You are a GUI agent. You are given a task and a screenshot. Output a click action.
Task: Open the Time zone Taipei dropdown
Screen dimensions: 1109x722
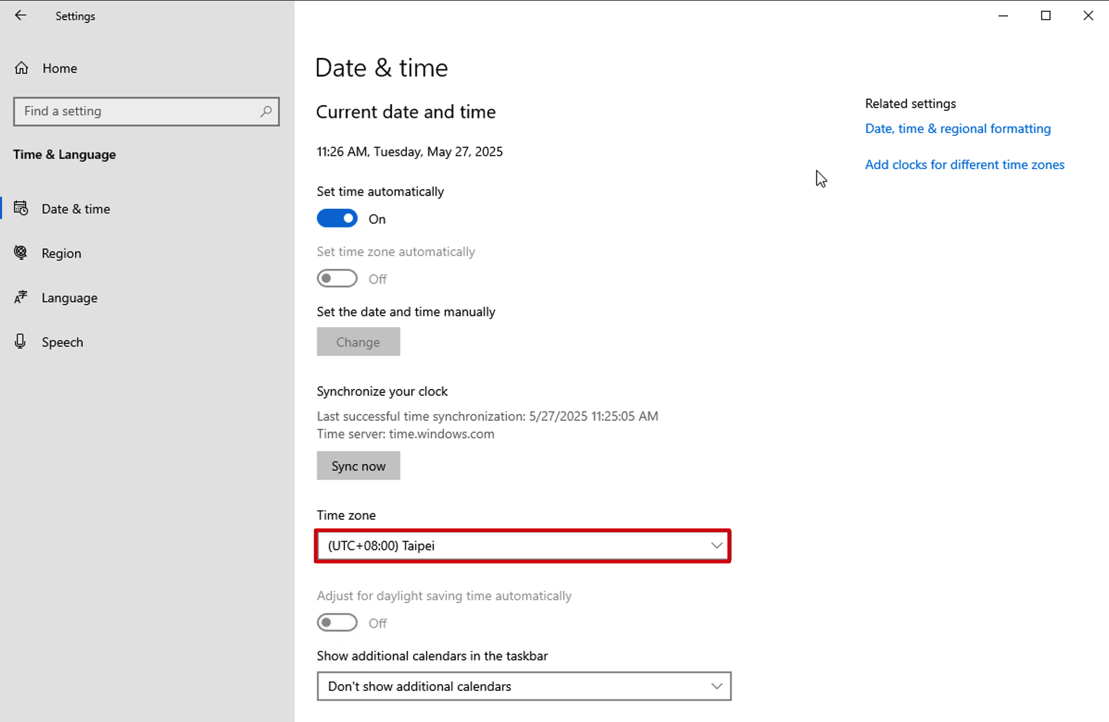(524, 546)
